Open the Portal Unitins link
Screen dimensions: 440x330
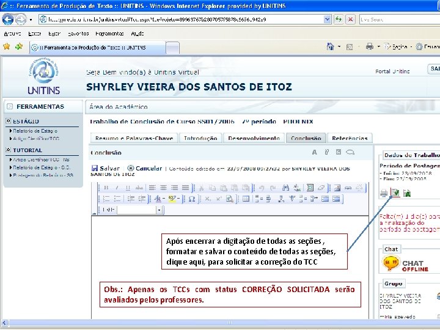[x=392, y=71]
